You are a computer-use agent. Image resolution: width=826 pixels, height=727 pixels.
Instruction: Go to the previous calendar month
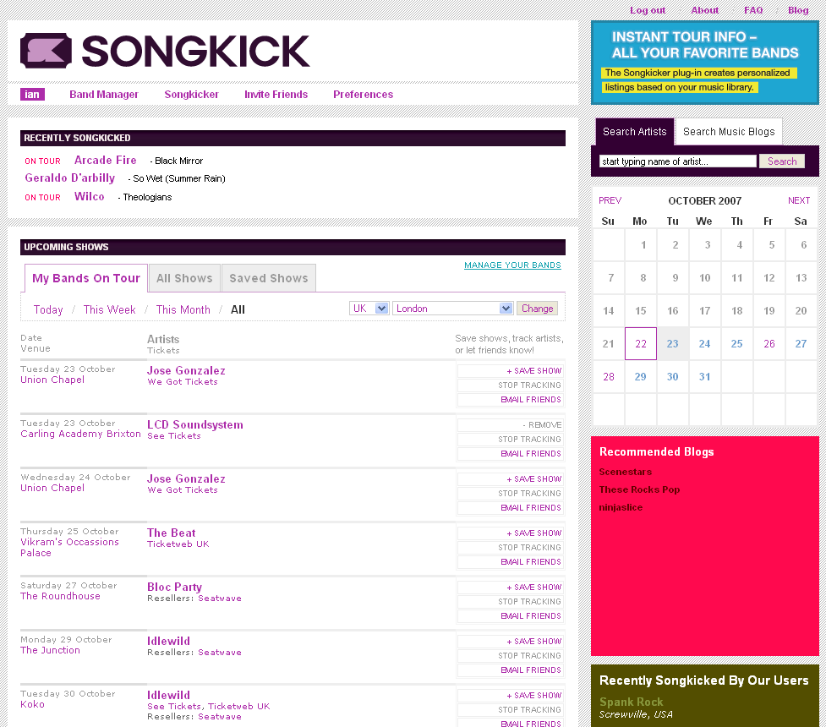610,201
